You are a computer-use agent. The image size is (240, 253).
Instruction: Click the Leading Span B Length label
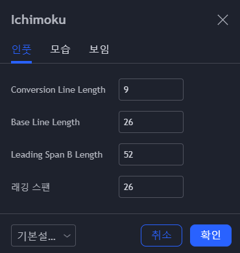(56, 155)
